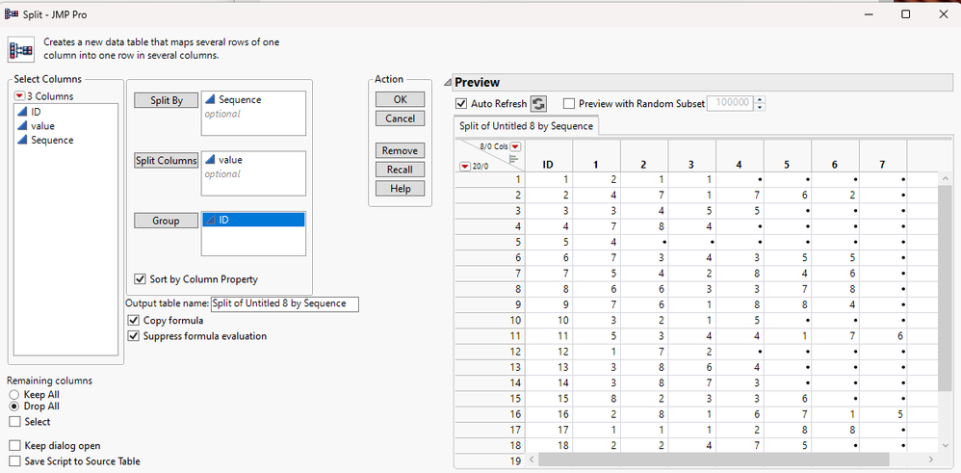
Task: Toggle Suppress formula evaluation checkbox
Action: tap(133, 335)
